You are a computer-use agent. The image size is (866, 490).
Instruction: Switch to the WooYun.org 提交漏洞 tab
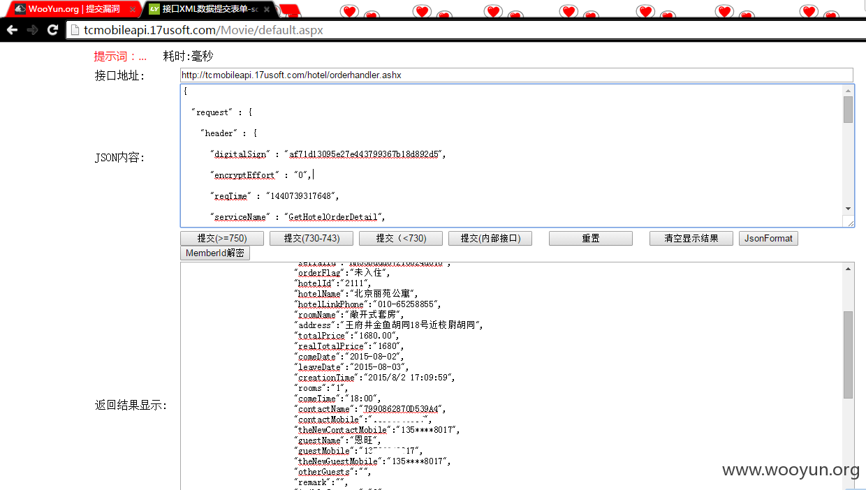point(73,9)
